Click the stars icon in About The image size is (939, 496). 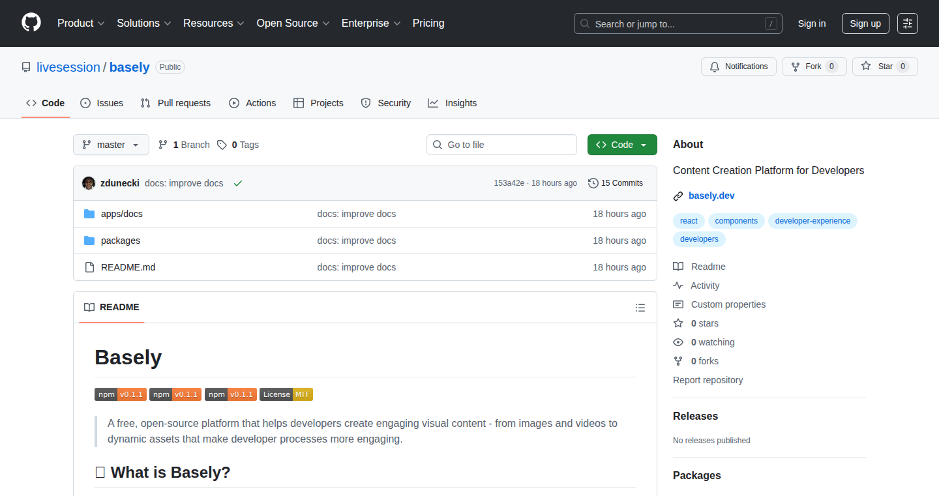coord(678,323)
